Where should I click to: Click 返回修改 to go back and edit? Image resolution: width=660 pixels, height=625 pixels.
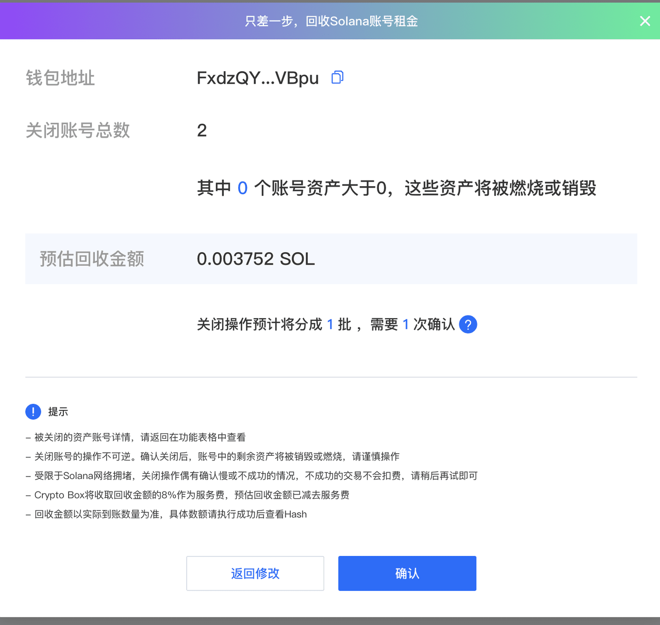click(255, 573)
